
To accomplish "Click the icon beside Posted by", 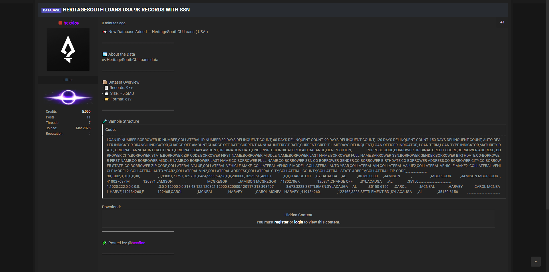I will coord(105,243).
